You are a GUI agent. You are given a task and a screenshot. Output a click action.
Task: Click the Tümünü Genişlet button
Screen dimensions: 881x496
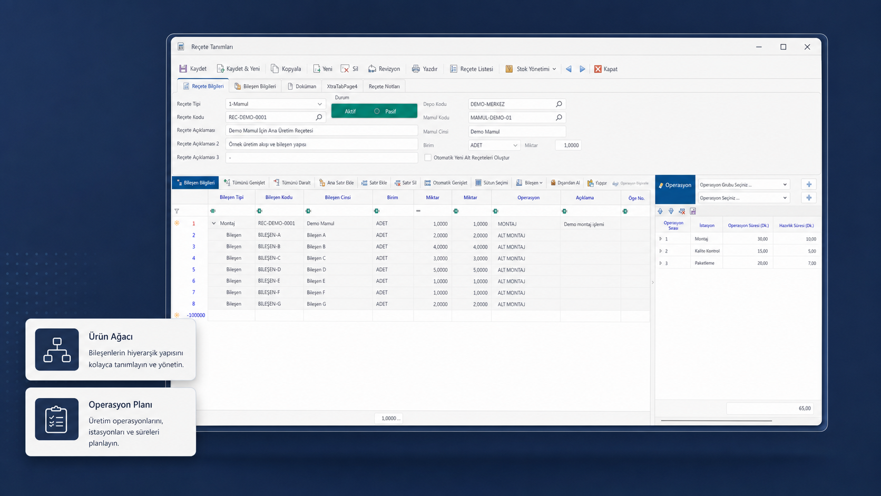point(244,183)
